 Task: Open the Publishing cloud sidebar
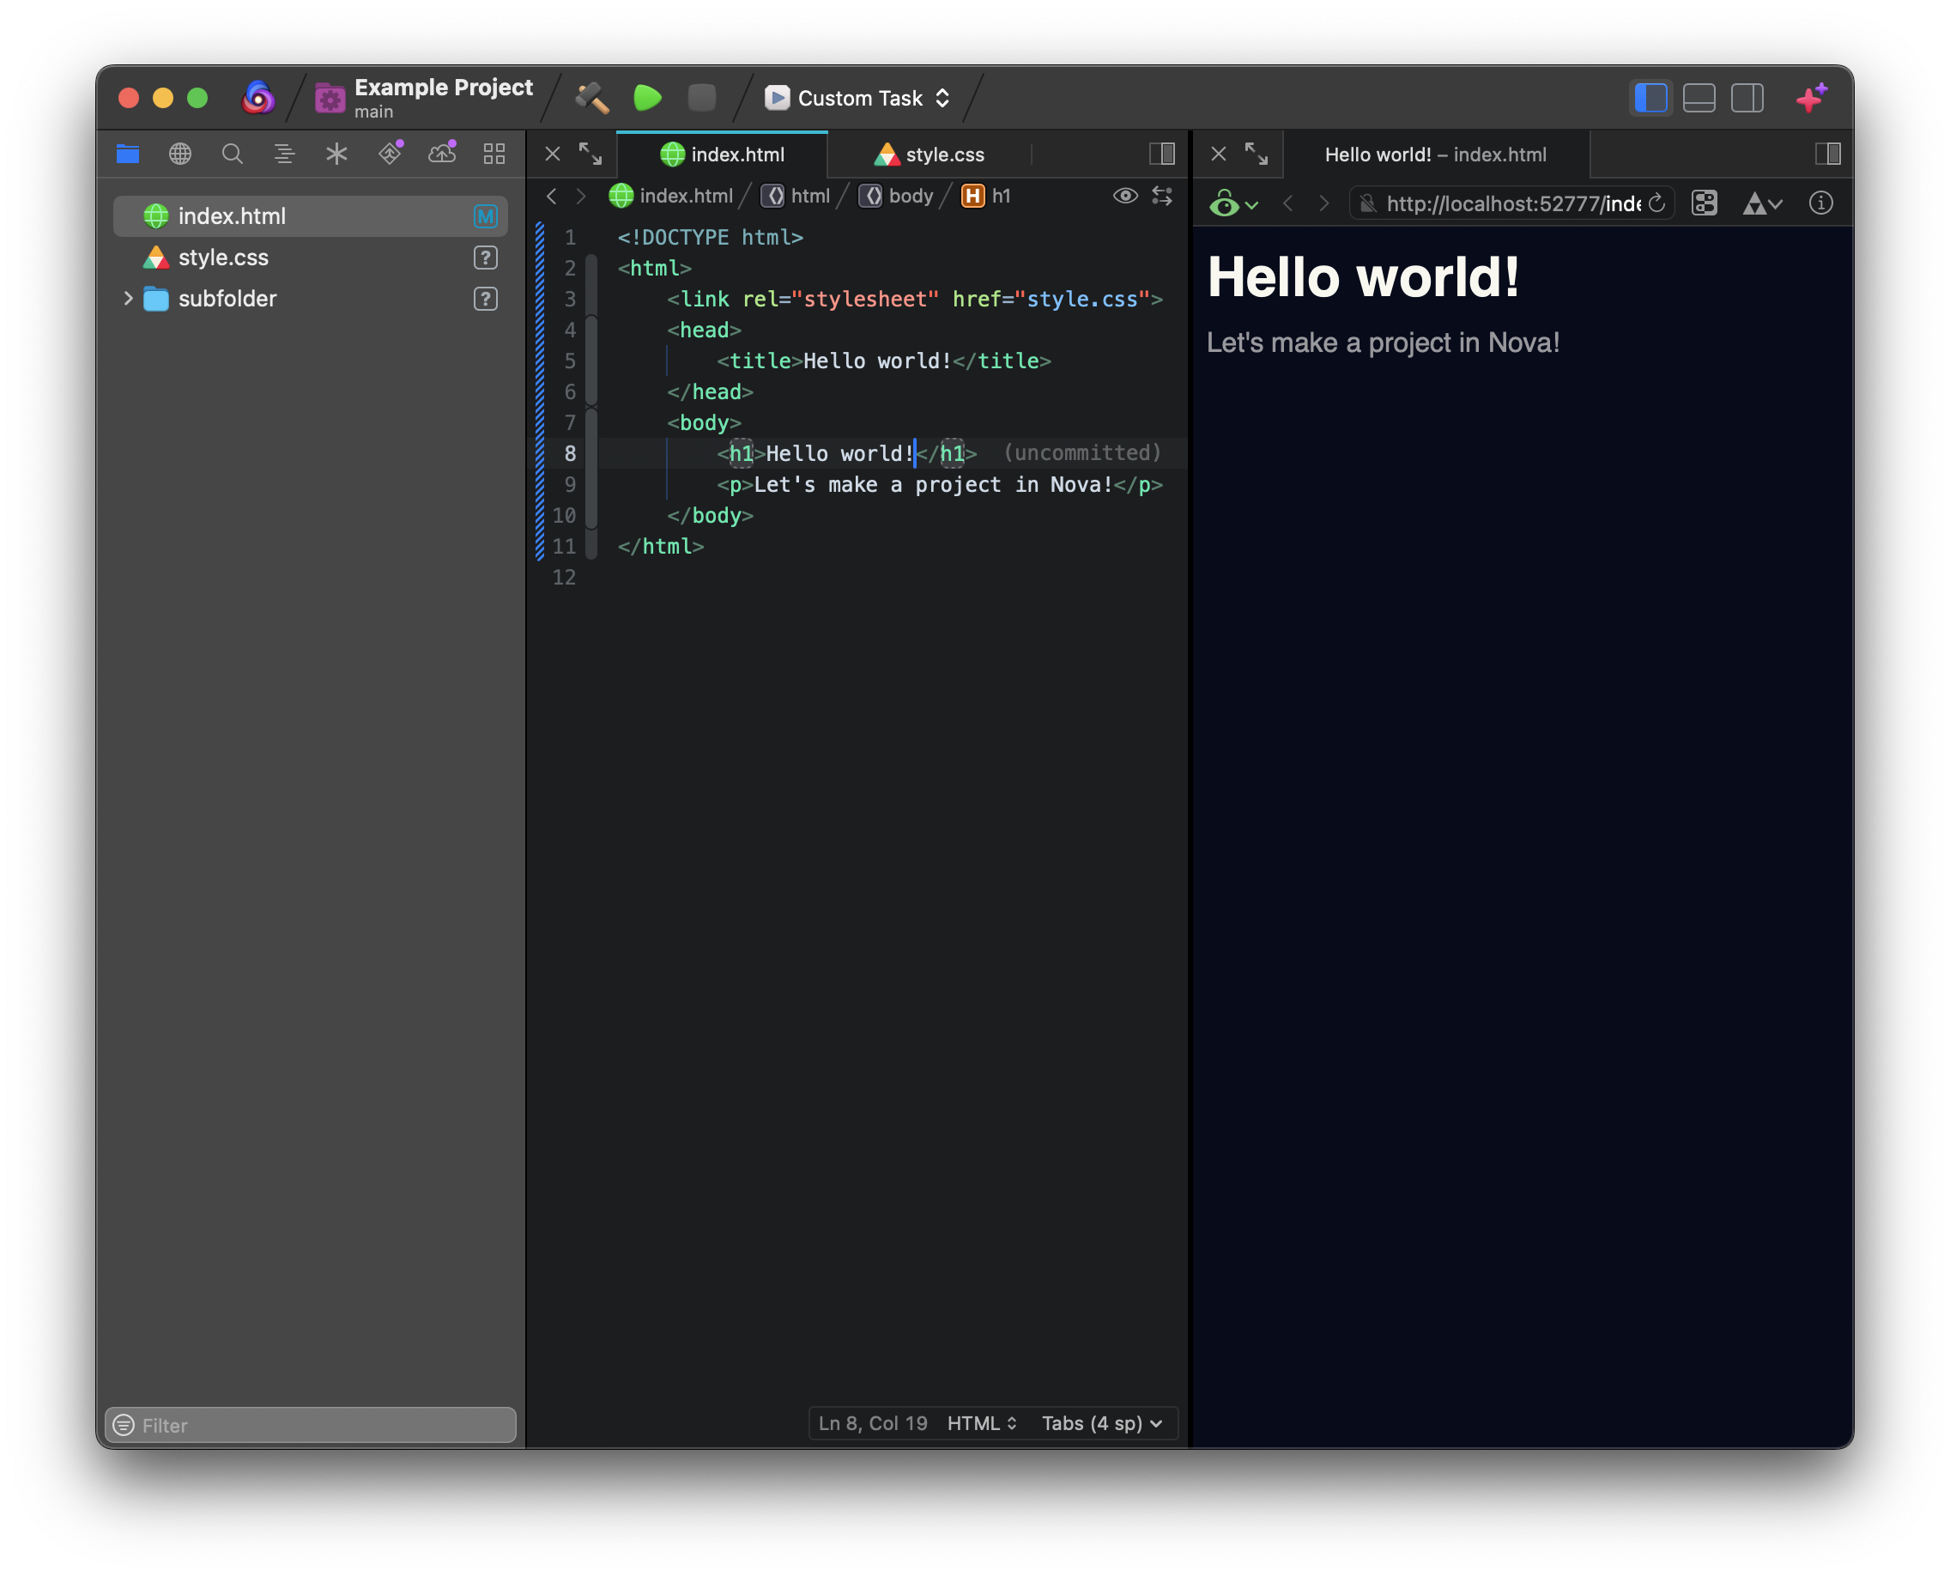pos(442,153)
